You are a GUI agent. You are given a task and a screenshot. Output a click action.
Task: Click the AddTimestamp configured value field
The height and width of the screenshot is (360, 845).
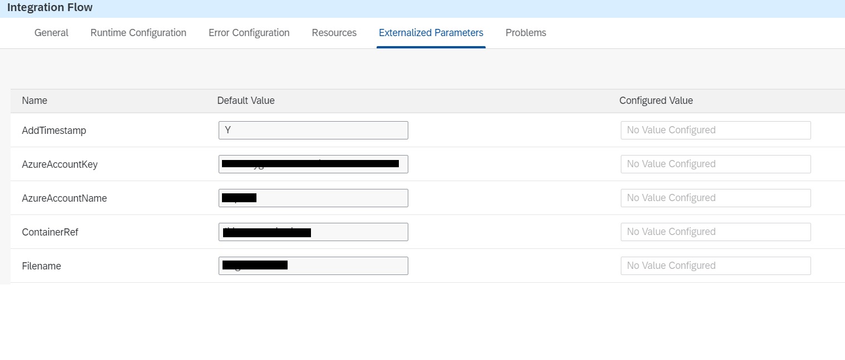coord(715,130)
